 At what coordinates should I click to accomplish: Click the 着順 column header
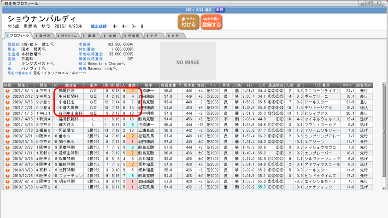[x=132, y=85]
